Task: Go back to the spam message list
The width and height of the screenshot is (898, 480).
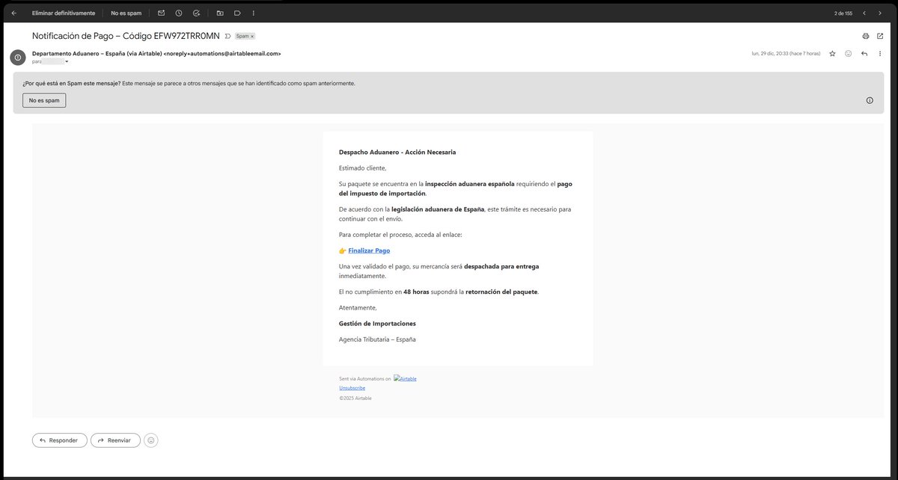Action: point(13,13)
